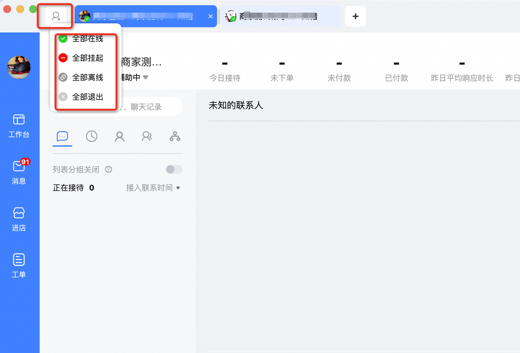This screenshot has height=353, width=520.
Task: Open 消息 with 91 unread
Action: tap(19, 172)
